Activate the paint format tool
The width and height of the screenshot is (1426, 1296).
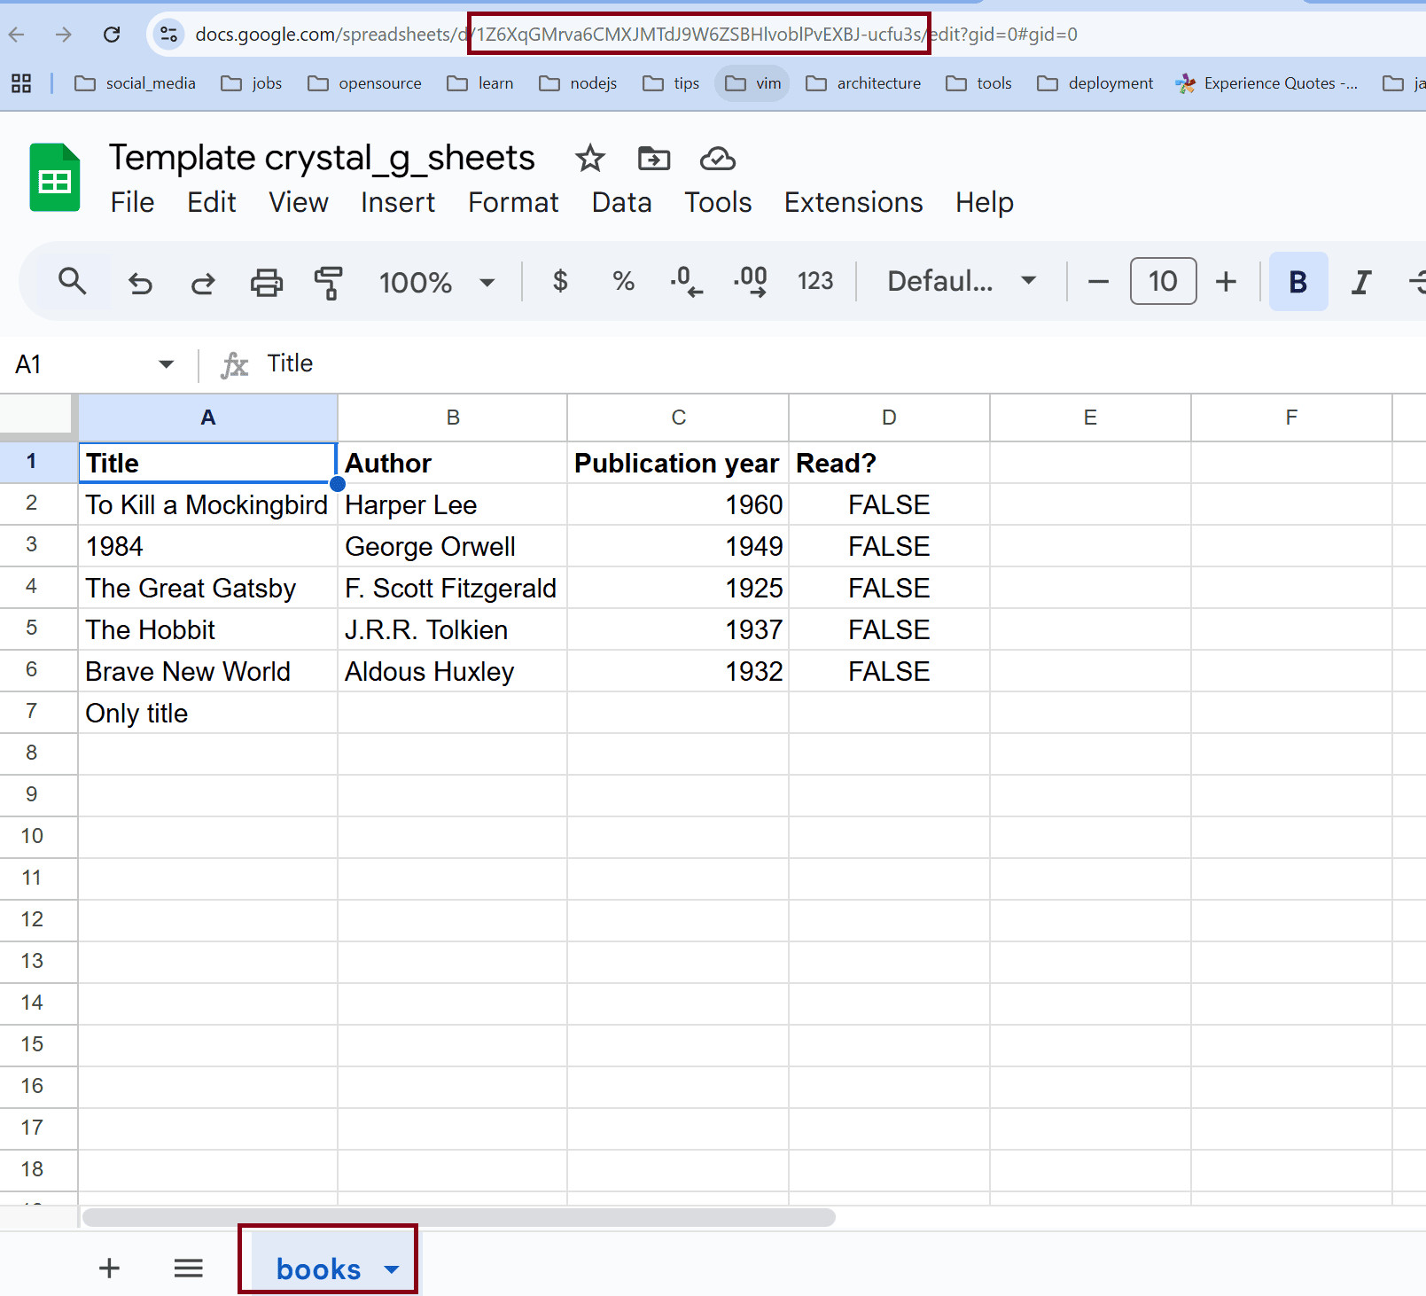click(329, 283)
